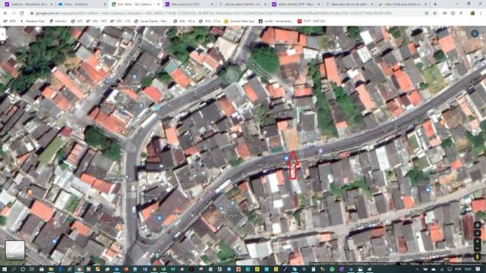
Task: Open the Google account avatar on the map
Action: (475, 33)
